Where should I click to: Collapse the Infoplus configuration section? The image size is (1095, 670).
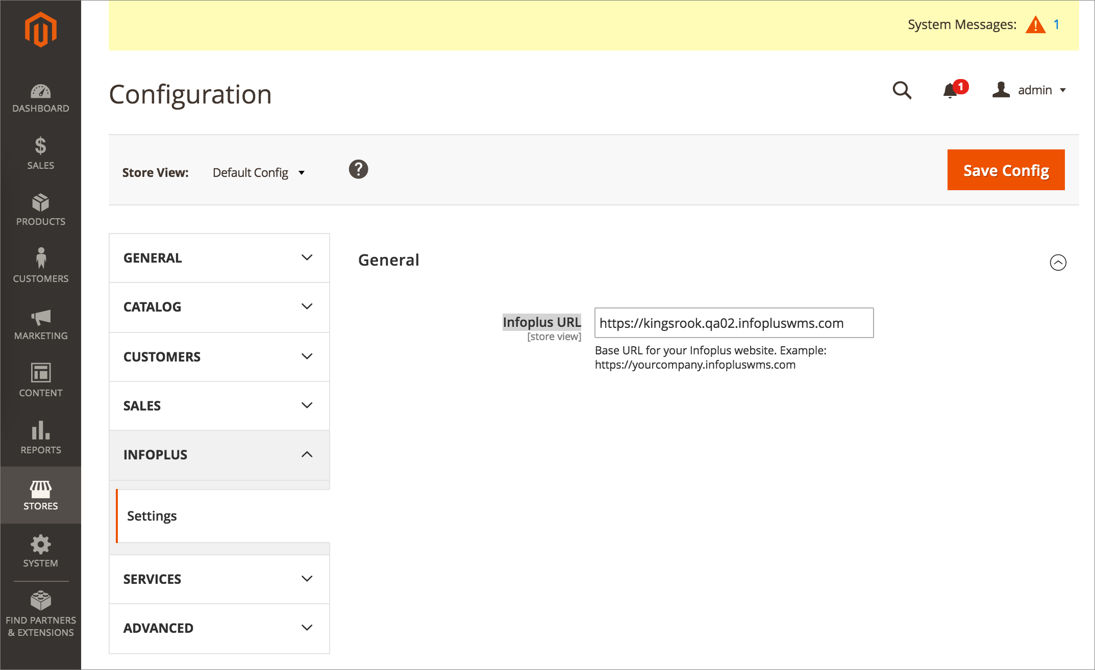pos(219,455)
